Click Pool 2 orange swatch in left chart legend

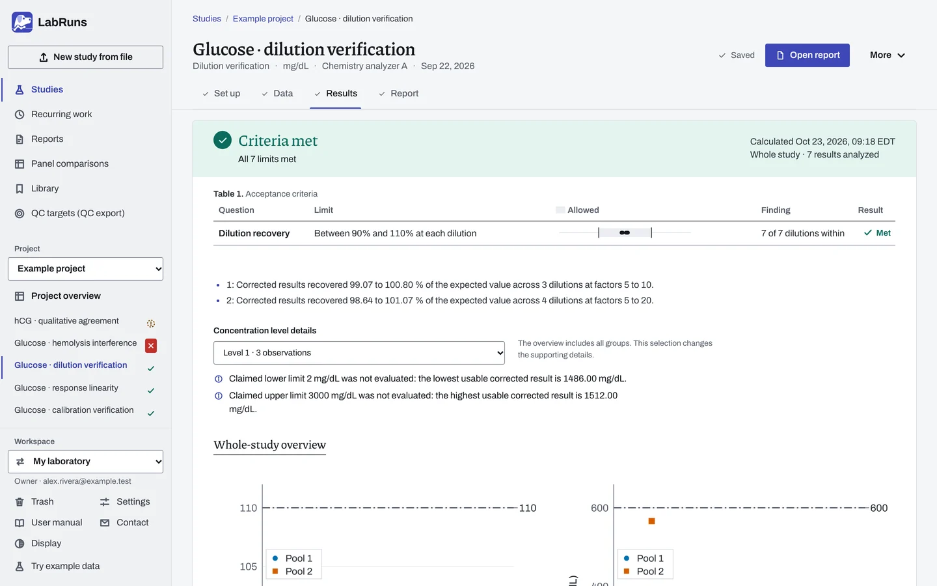pyautogui.click(x=275, y=571)
